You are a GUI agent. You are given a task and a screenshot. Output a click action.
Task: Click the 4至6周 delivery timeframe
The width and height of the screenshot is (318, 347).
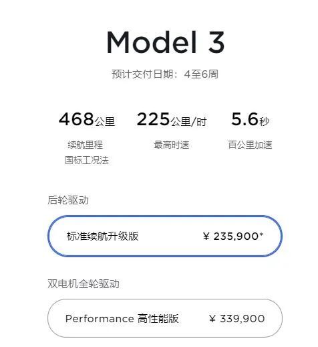201,74
